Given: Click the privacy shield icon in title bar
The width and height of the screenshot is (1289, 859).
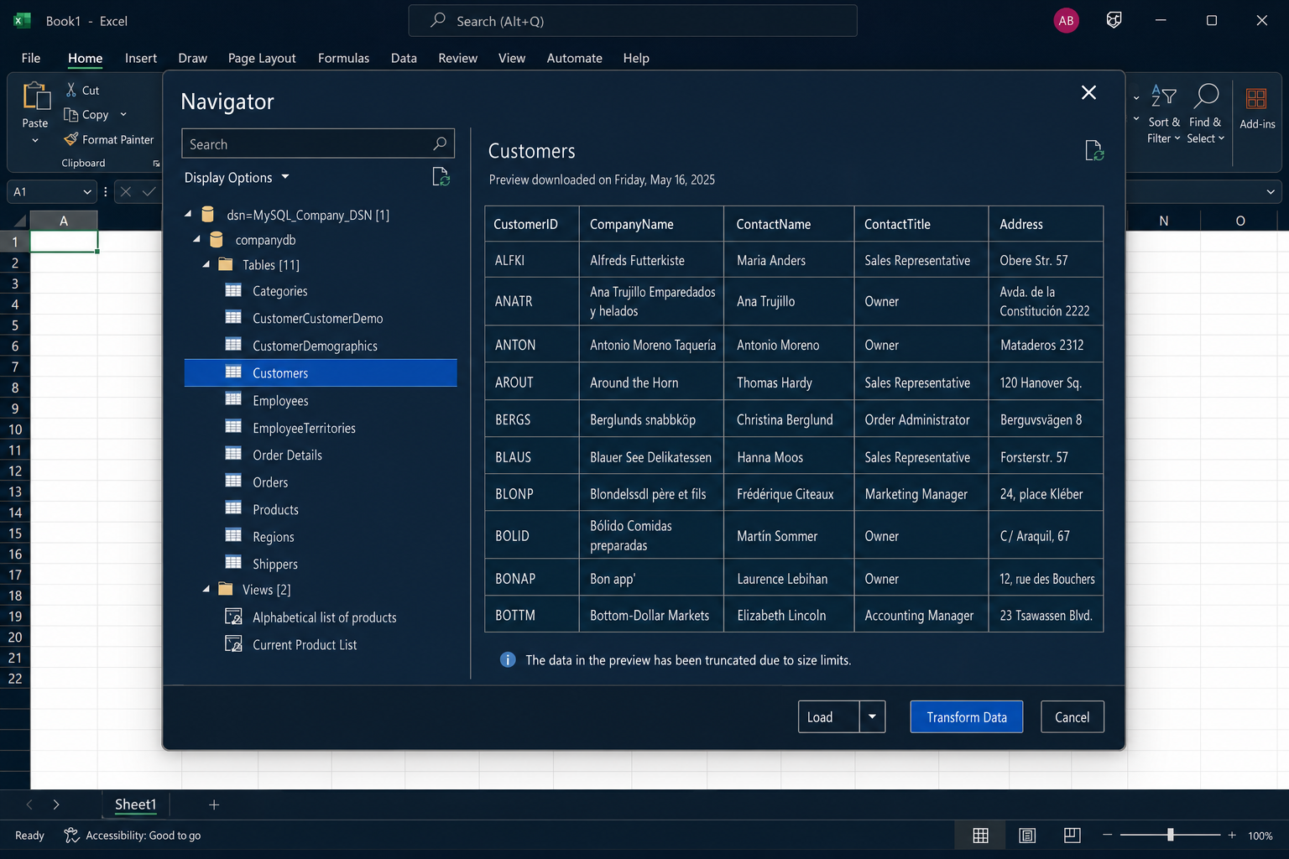Looking at the screenshot, I should 1114,20.
